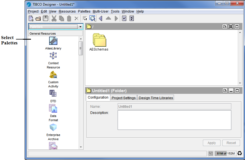This screenshot has height=160, width=245.
Task: Click the root folder path icon
Action: click(89, 27)
